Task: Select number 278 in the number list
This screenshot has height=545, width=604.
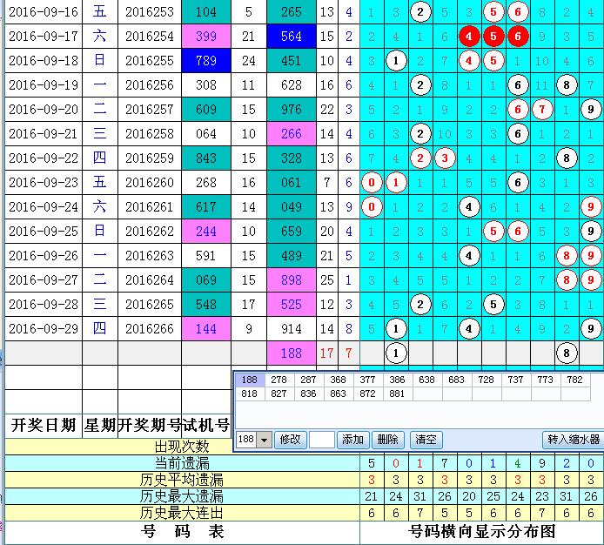Action: coord(279,380)
